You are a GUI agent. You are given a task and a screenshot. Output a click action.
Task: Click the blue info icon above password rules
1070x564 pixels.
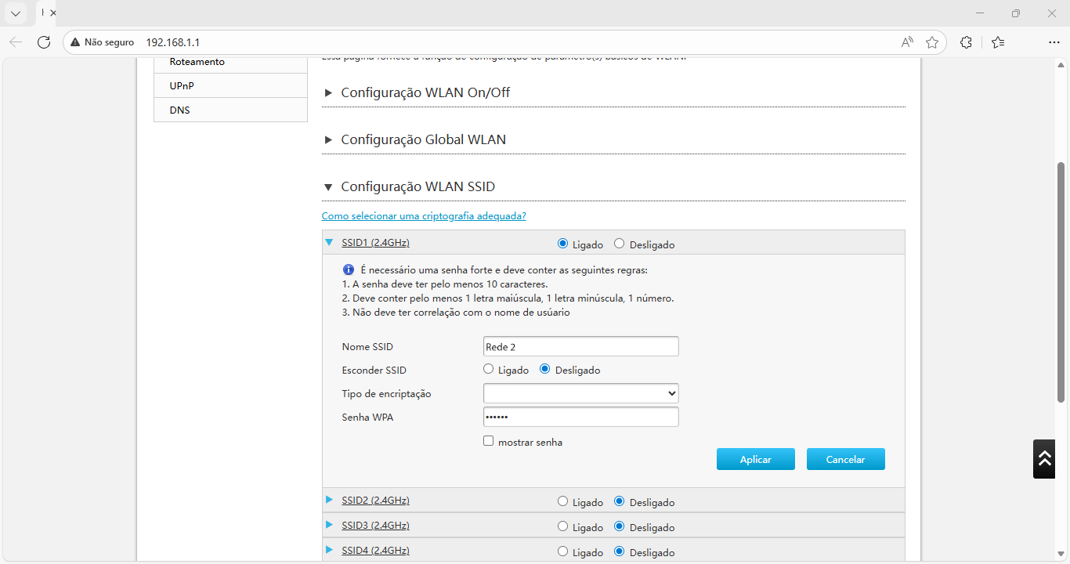coord(349,269)
